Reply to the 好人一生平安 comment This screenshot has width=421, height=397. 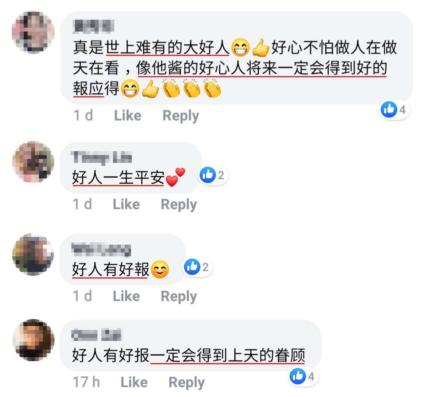[x=179, y=205]
